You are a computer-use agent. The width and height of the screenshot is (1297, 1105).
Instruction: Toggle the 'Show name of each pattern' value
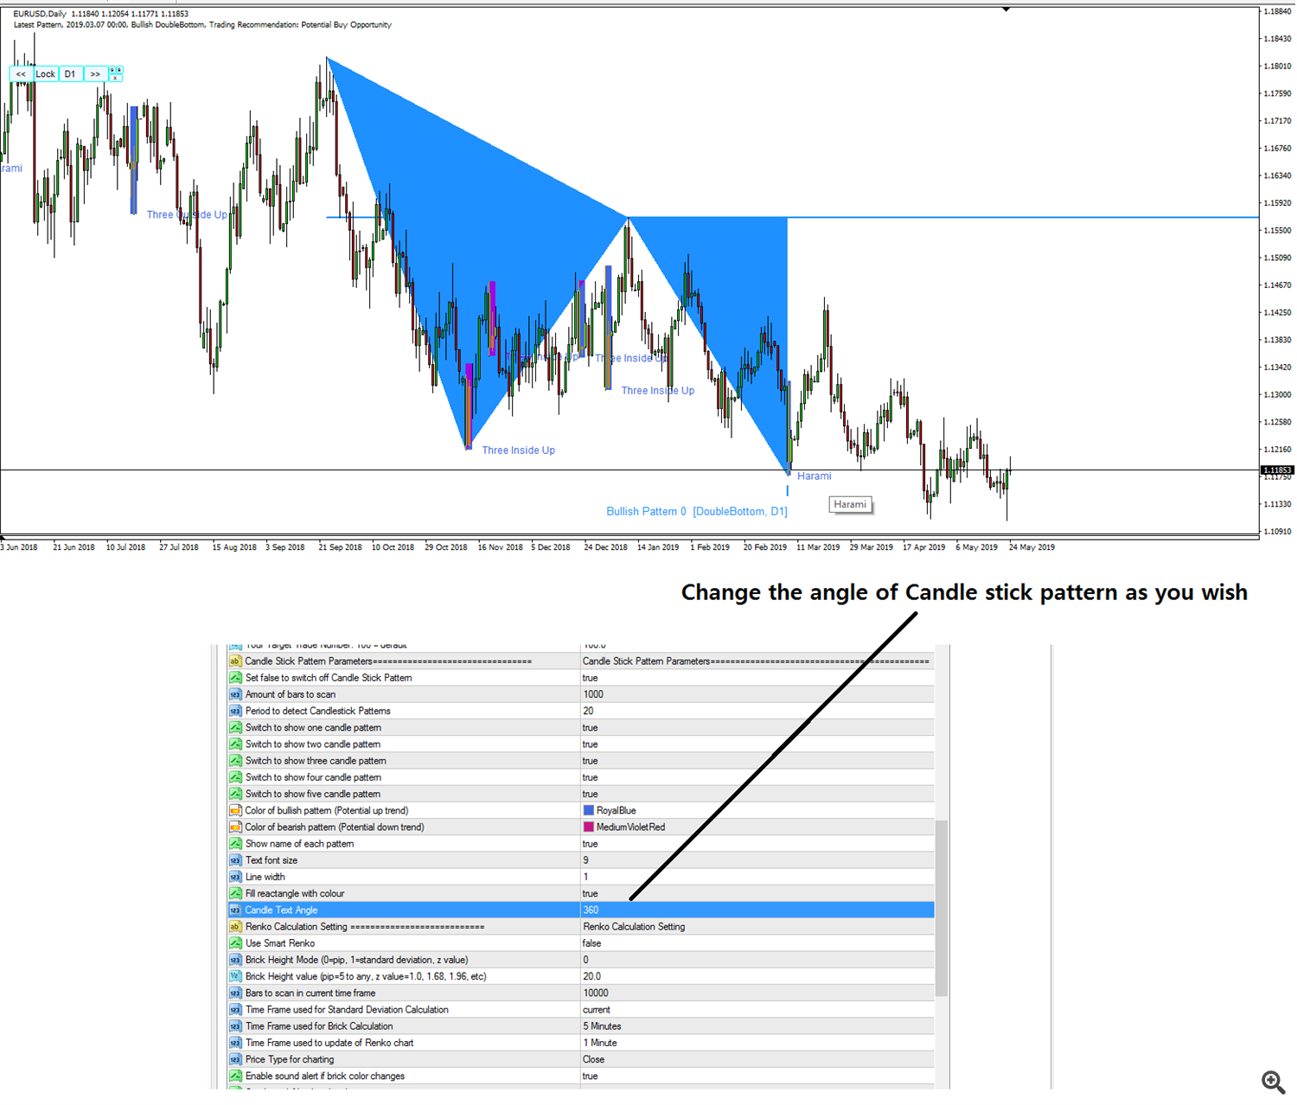(x=591, y=844)
